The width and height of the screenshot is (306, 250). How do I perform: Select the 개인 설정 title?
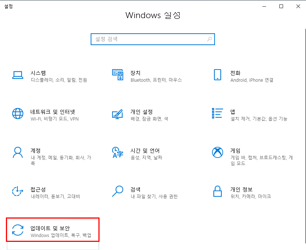pyautogui.click(x=141, y=112)
